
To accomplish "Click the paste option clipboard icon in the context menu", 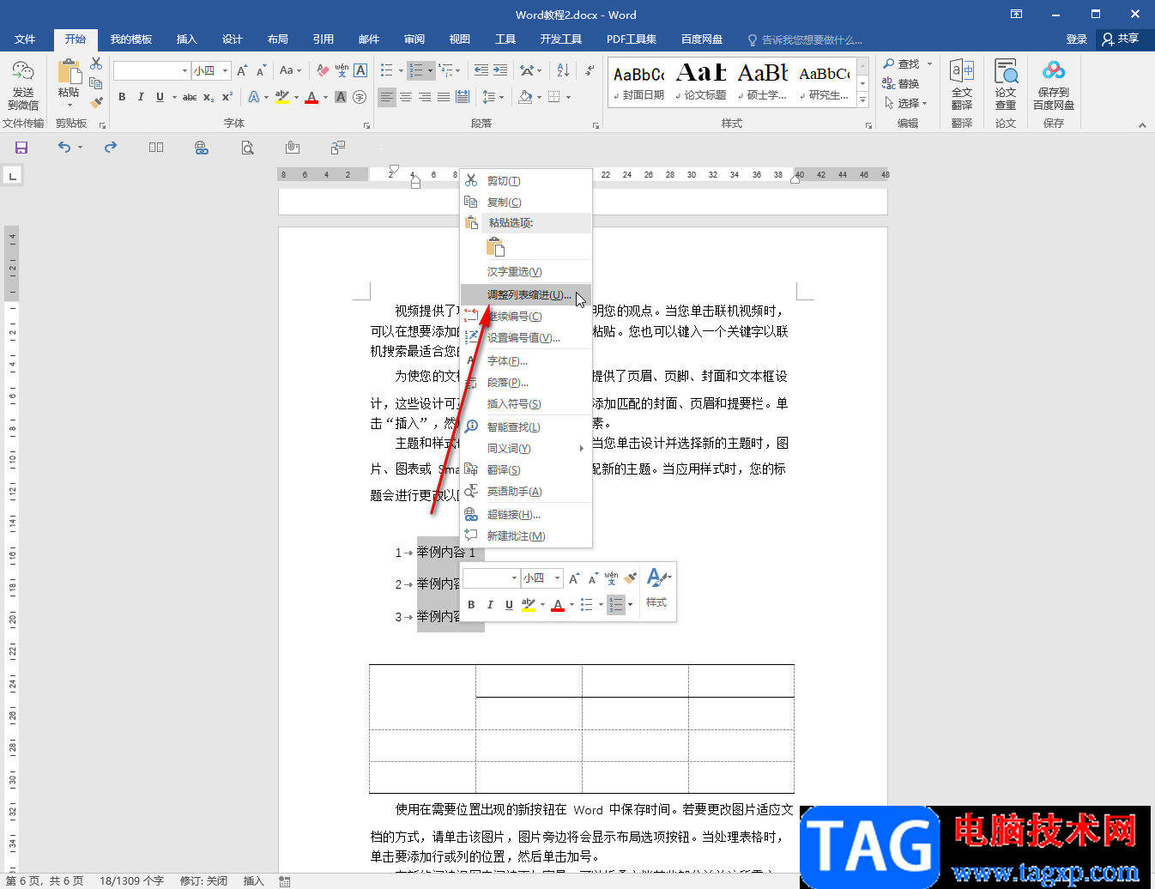I will (496, 247).
